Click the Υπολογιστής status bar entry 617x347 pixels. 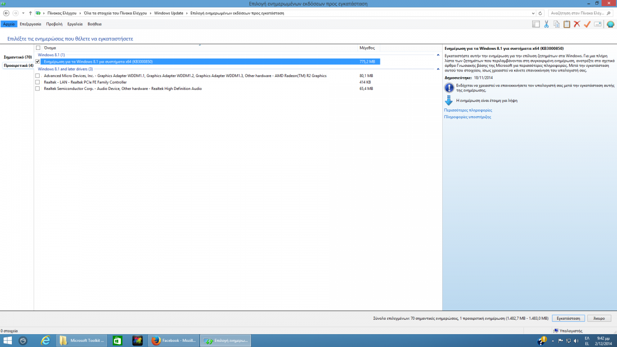[x=568, y=331]
